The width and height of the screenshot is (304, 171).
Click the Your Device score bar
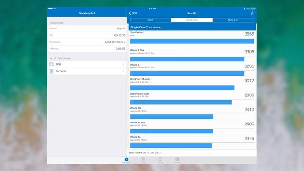(x=192, y=41)
